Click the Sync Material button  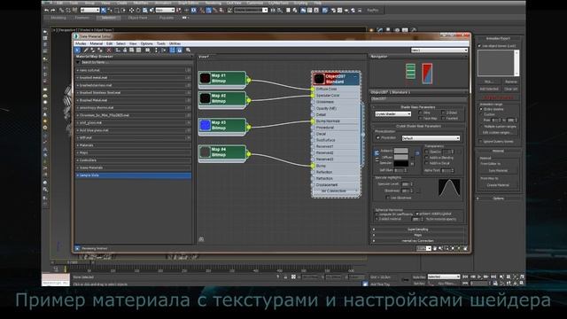click(x=498, y=171)
